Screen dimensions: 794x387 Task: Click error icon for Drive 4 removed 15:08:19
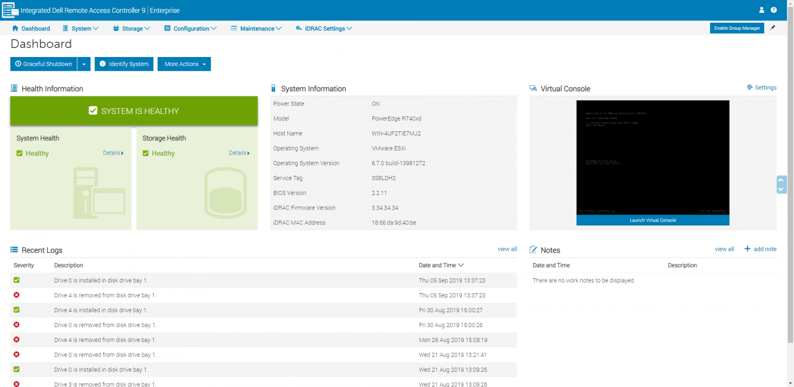pyautogui.click(x=16, y=339)
